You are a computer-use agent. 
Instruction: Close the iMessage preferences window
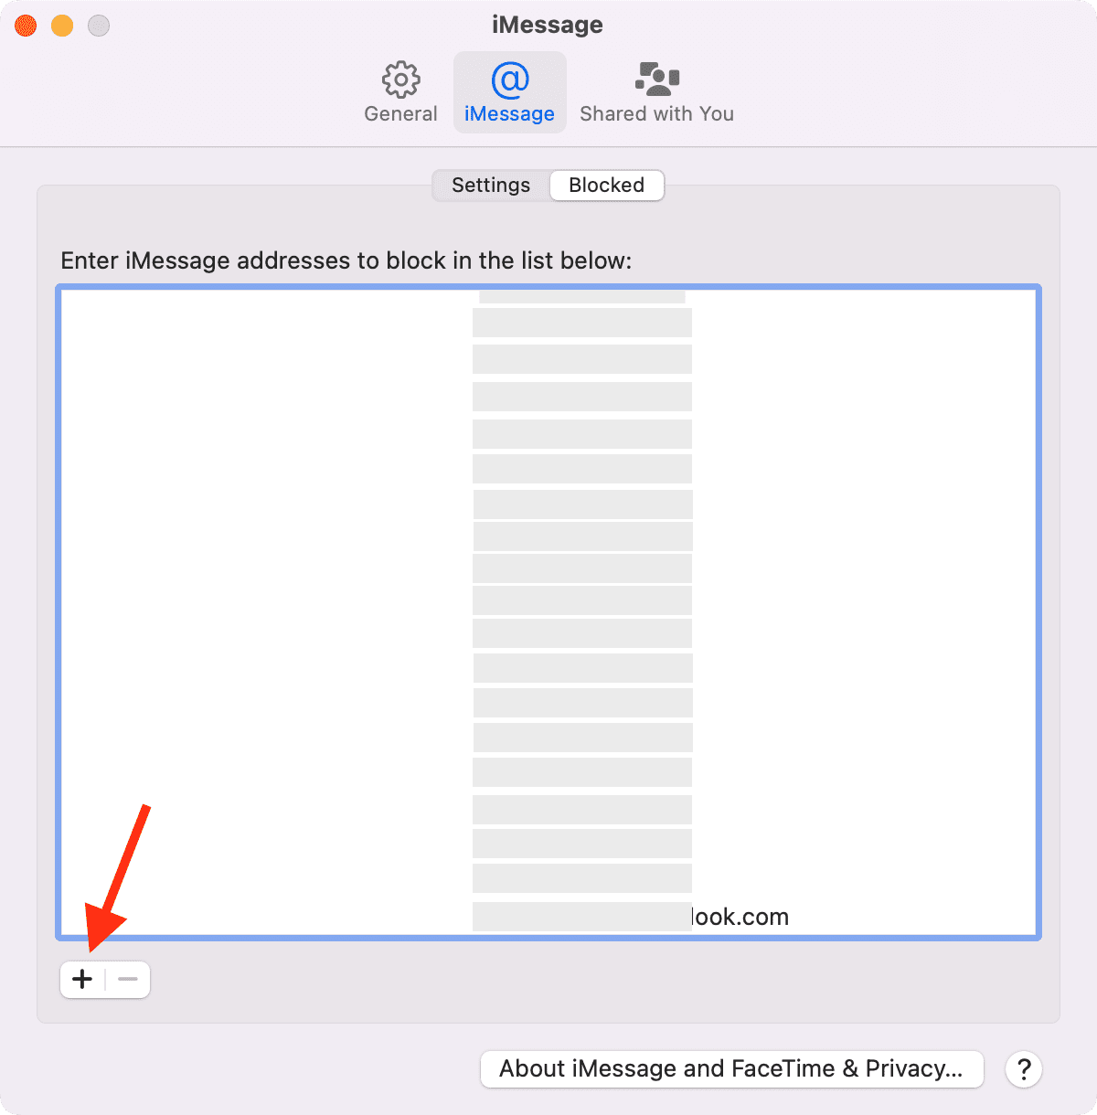coord(26,26)
